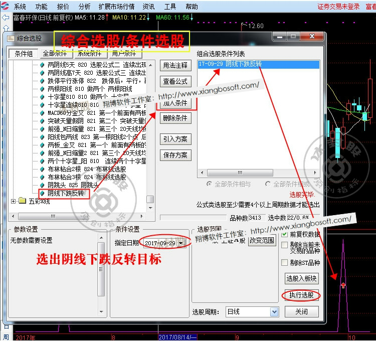Screen dimensions: 376x342
Task: Click the 选股入板块 button
Action: (302, 278)
